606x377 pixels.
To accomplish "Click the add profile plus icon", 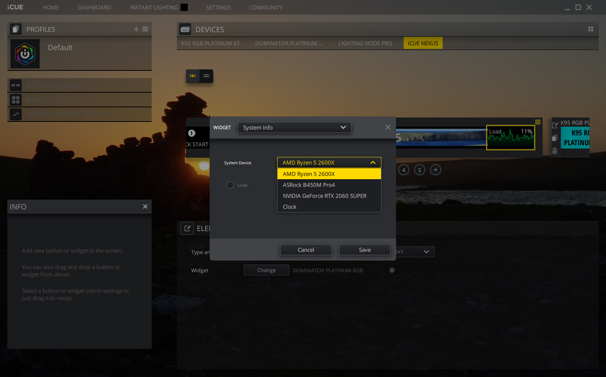I will pos(136,29).
